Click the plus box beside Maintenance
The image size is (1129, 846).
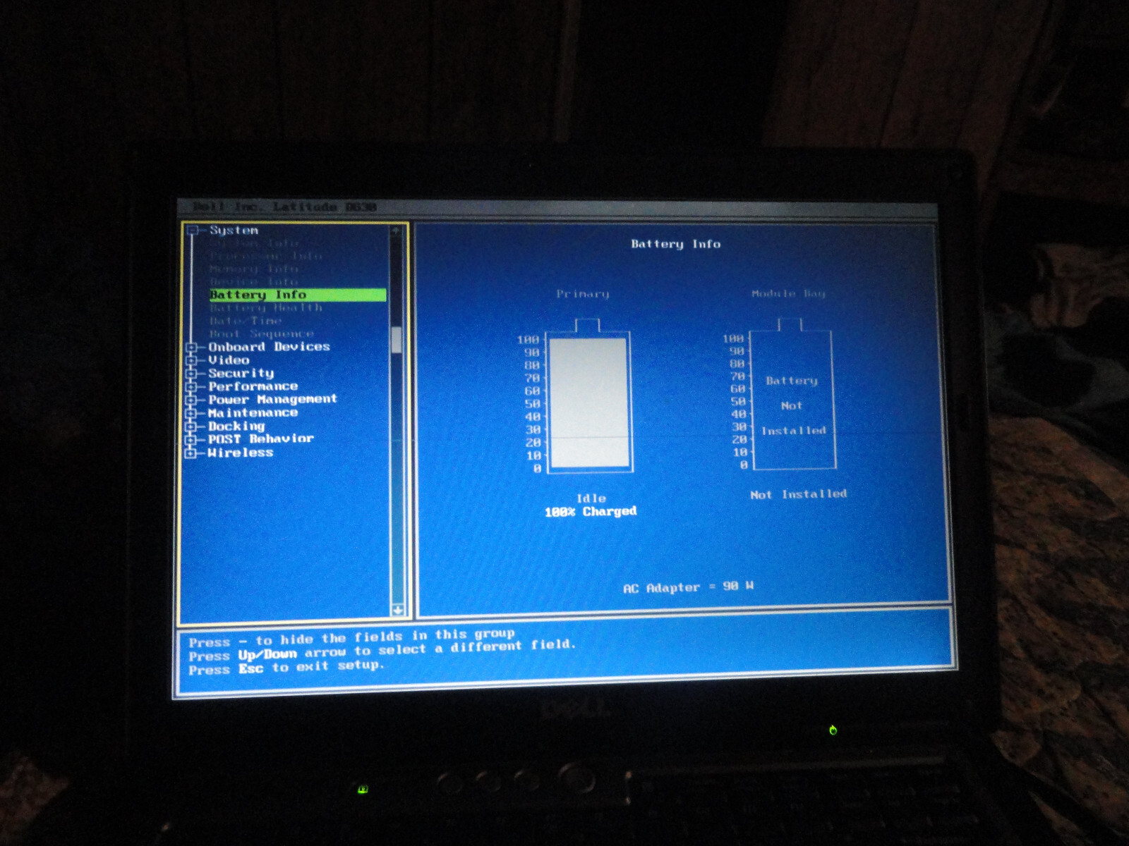point(191,413)
